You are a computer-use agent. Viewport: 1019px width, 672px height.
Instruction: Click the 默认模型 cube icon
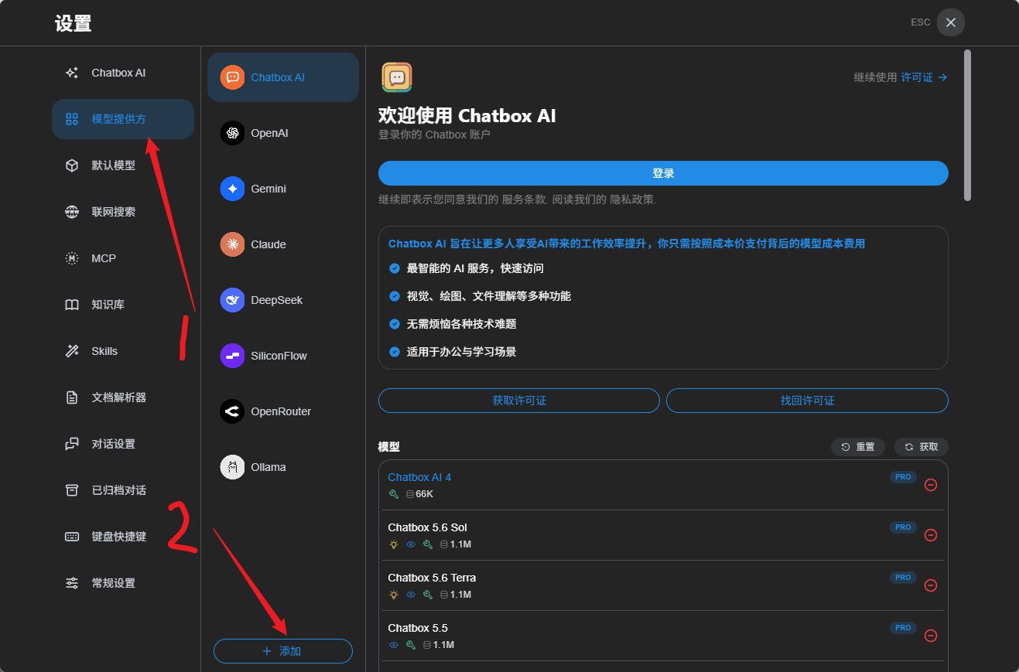(72, 165)
